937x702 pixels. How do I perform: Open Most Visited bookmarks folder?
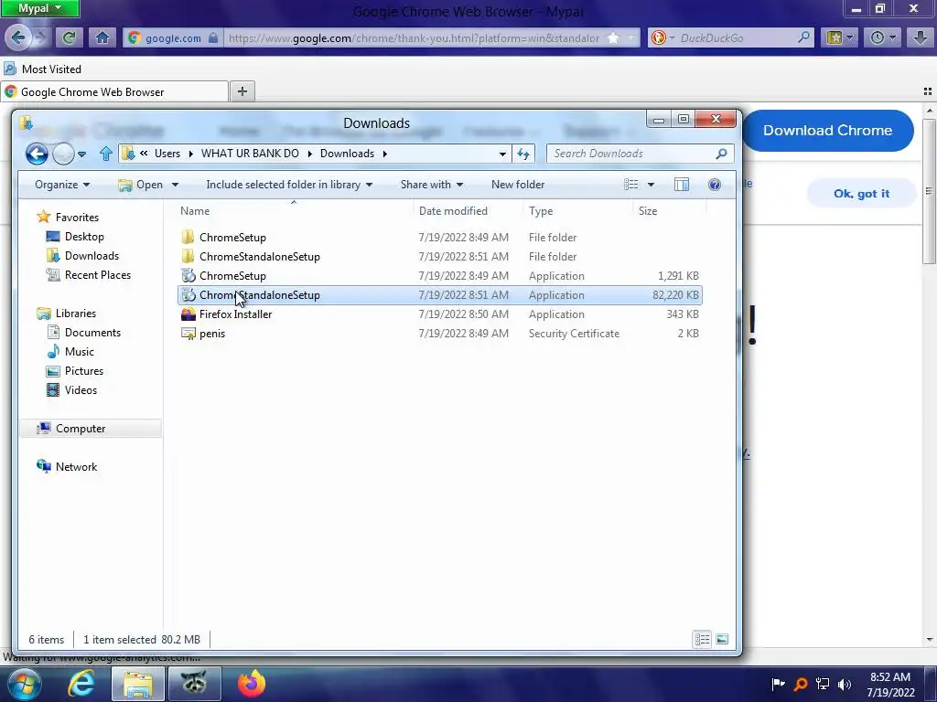coord(42,69)
